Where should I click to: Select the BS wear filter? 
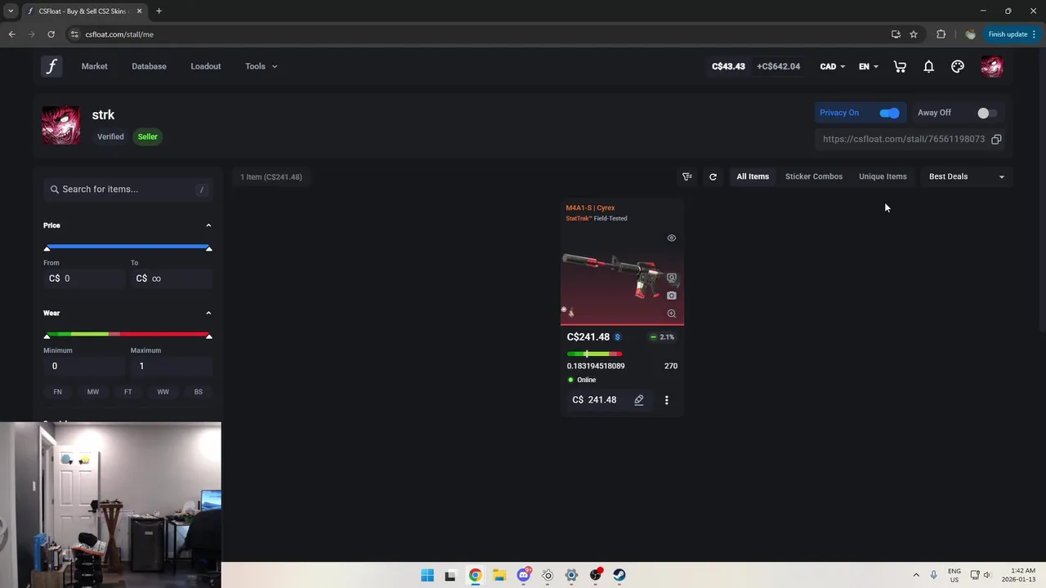[x=199, y=392]
